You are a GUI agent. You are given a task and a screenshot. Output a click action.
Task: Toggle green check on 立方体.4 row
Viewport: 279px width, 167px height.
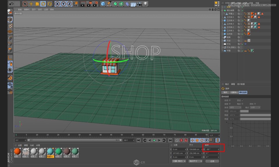242,21
